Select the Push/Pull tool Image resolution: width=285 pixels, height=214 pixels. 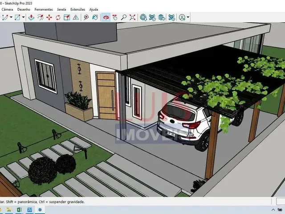pos(32,17)
